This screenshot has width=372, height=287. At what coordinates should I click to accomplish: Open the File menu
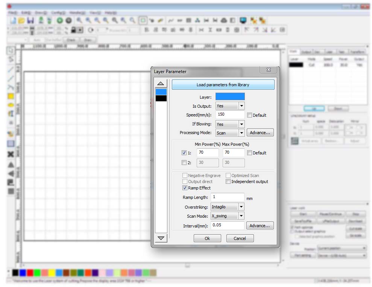[x=11, y=12]
